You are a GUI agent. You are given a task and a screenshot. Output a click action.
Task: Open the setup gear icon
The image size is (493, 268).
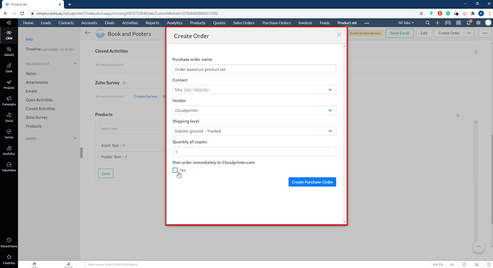click(478, 23)
